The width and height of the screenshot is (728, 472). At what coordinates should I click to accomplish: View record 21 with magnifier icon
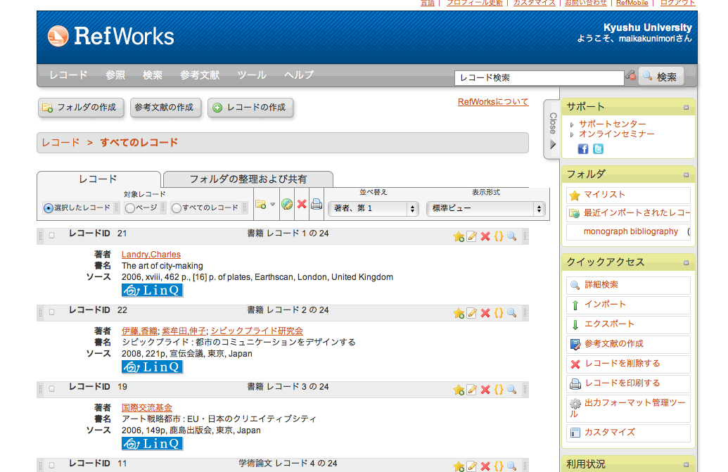click(x=511, y=236)
